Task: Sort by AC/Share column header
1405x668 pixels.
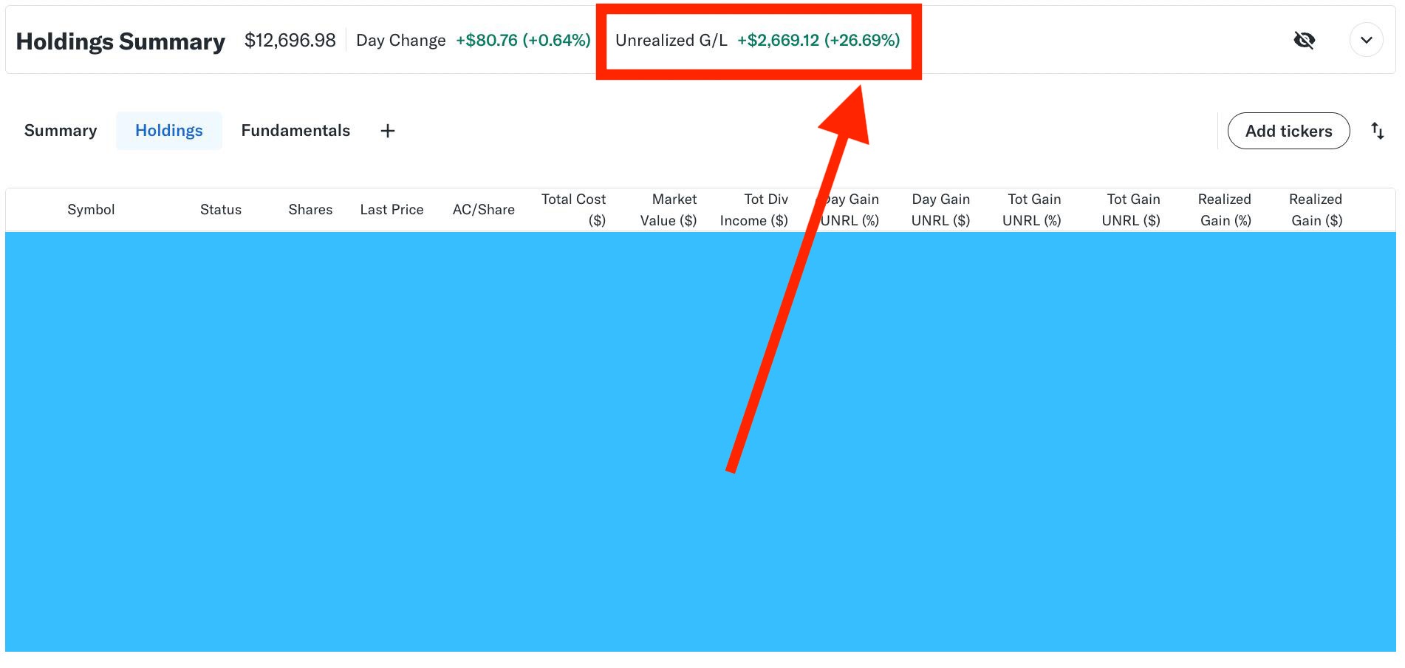Action: 483,210
